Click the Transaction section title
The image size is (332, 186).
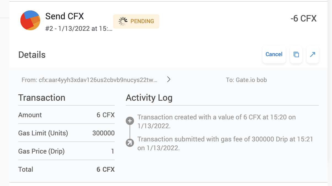coord(42,98)
